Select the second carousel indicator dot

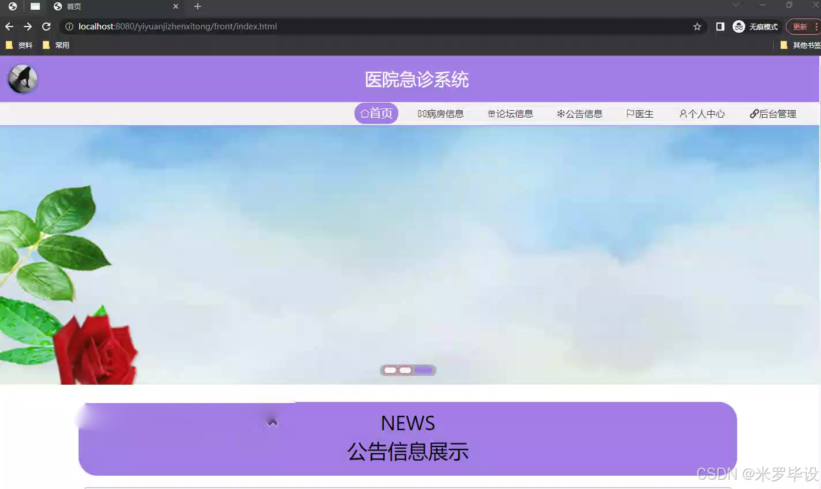click(x=405, y=370)
